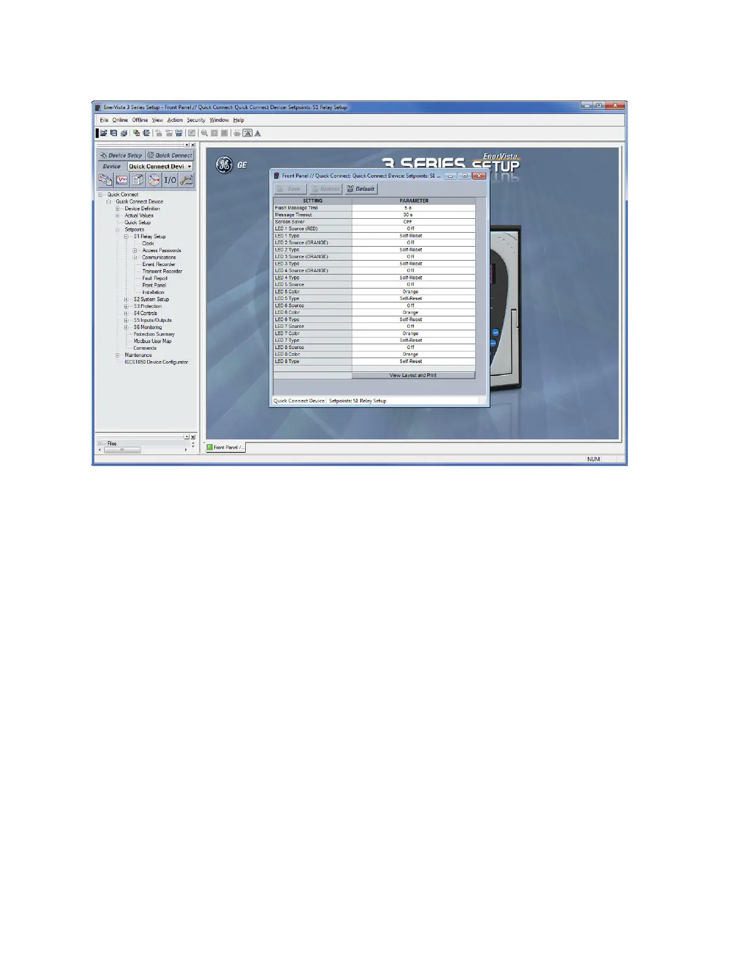Click the Files node in the bottom panel
The image size is (741, 960).
[x=112, y=444]
